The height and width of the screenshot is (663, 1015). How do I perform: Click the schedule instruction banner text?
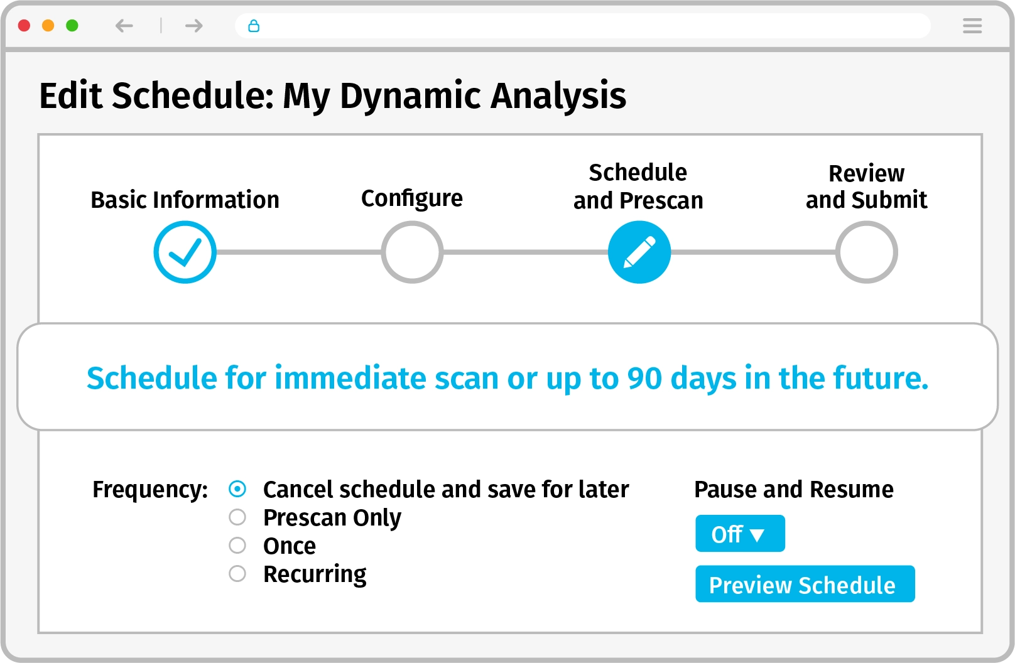[x=507, y=379]
